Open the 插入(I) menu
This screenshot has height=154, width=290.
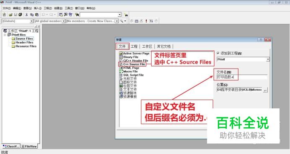[x=38, y=8]
